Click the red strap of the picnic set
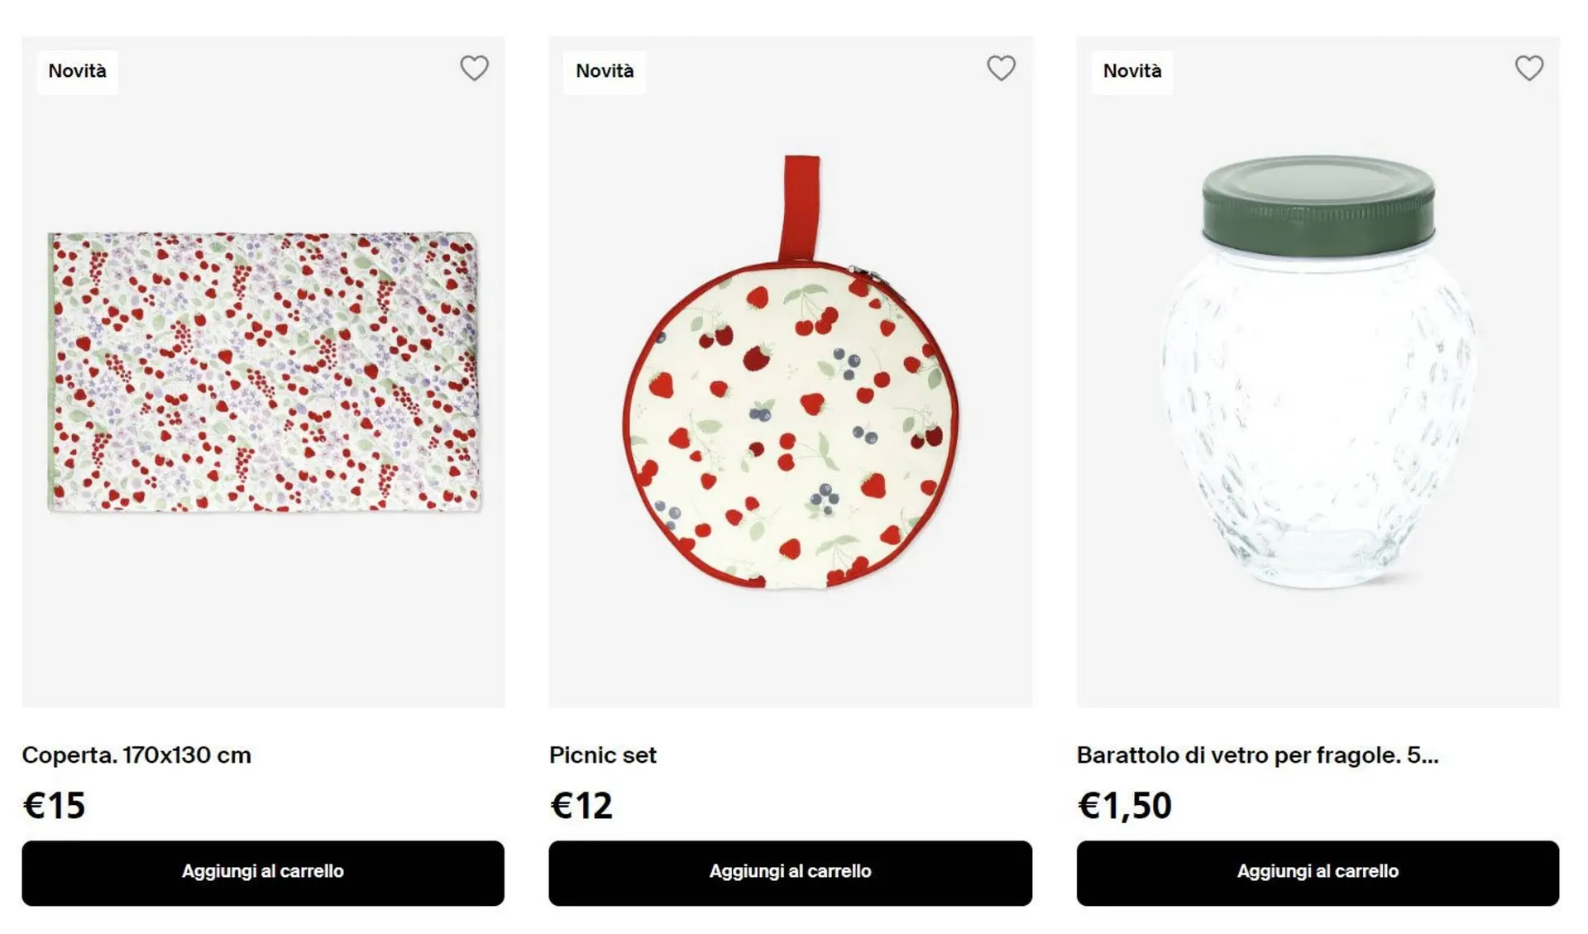This screenshot has width=1588, height=934. point(800,207)
